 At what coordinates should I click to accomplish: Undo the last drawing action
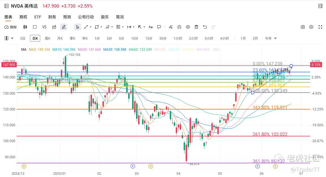coord(205,27)
